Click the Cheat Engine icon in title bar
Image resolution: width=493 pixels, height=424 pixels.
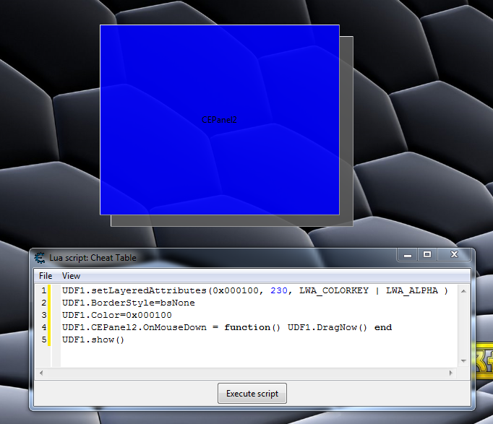(x=40, y=258)
